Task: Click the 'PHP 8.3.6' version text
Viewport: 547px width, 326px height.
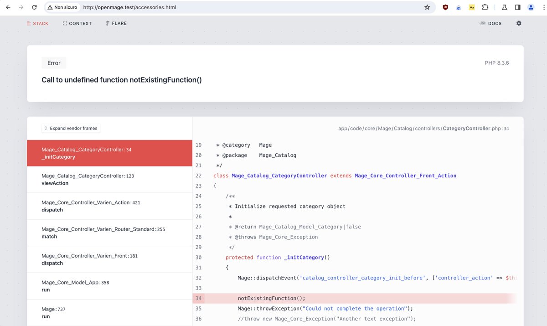Action: (x=497, y=63)
